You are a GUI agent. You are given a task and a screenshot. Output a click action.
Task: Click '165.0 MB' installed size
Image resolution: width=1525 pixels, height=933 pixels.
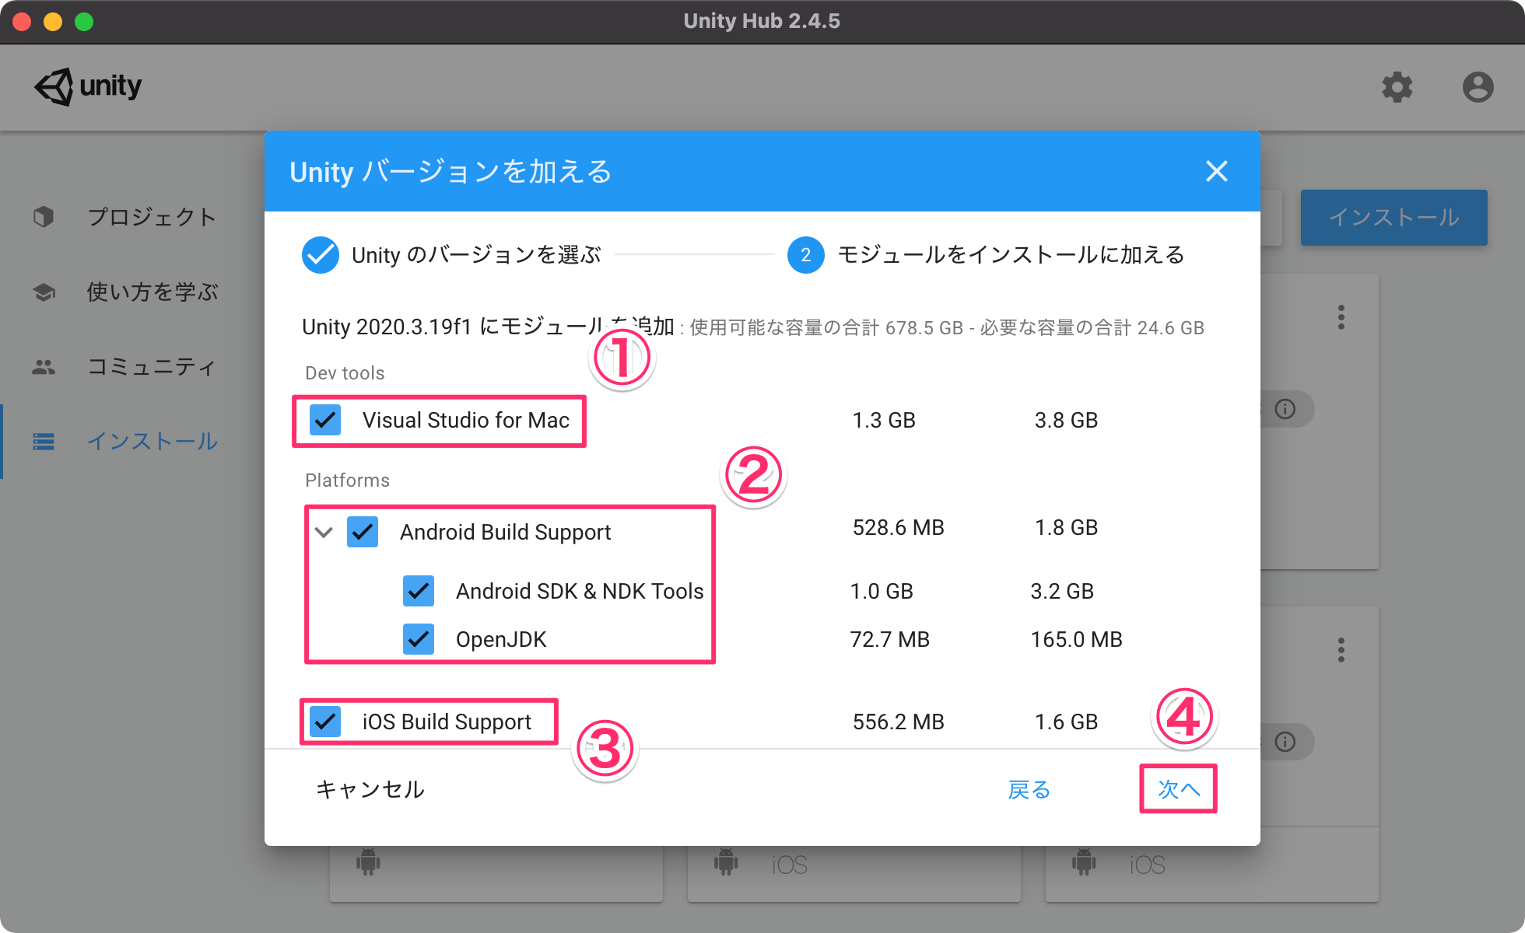[x=1077, y=639]
